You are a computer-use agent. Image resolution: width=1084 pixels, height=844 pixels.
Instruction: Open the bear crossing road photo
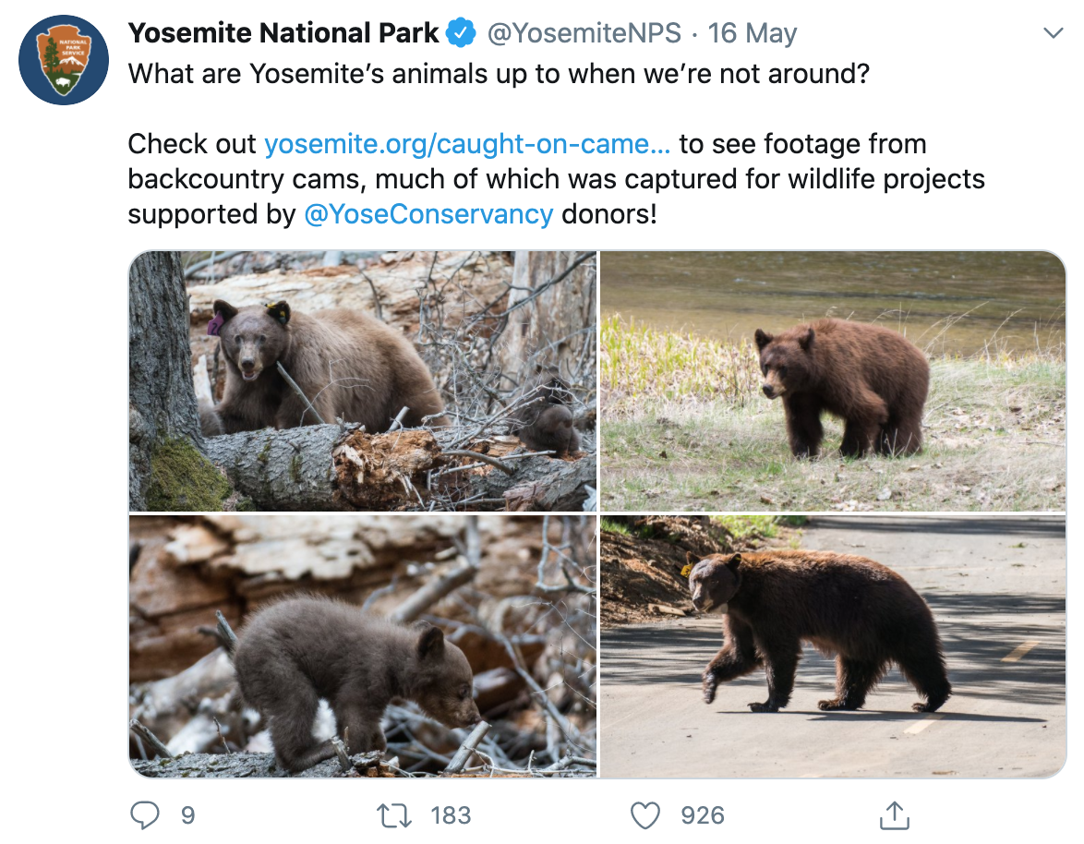tap(833, 646)
